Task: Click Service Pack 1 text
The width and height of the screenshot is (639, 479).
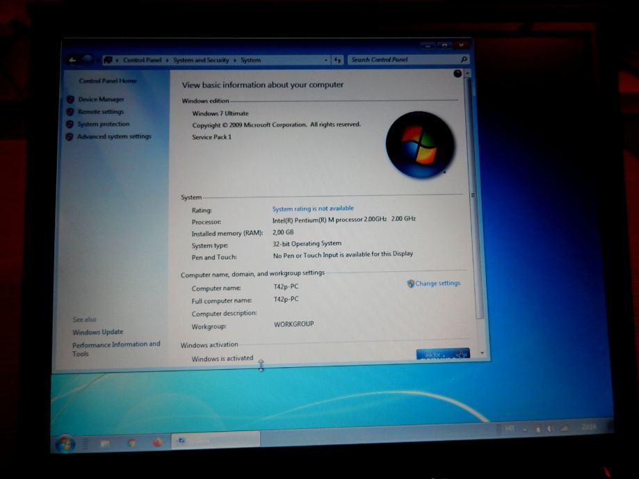Action: (x=211, y=137)
